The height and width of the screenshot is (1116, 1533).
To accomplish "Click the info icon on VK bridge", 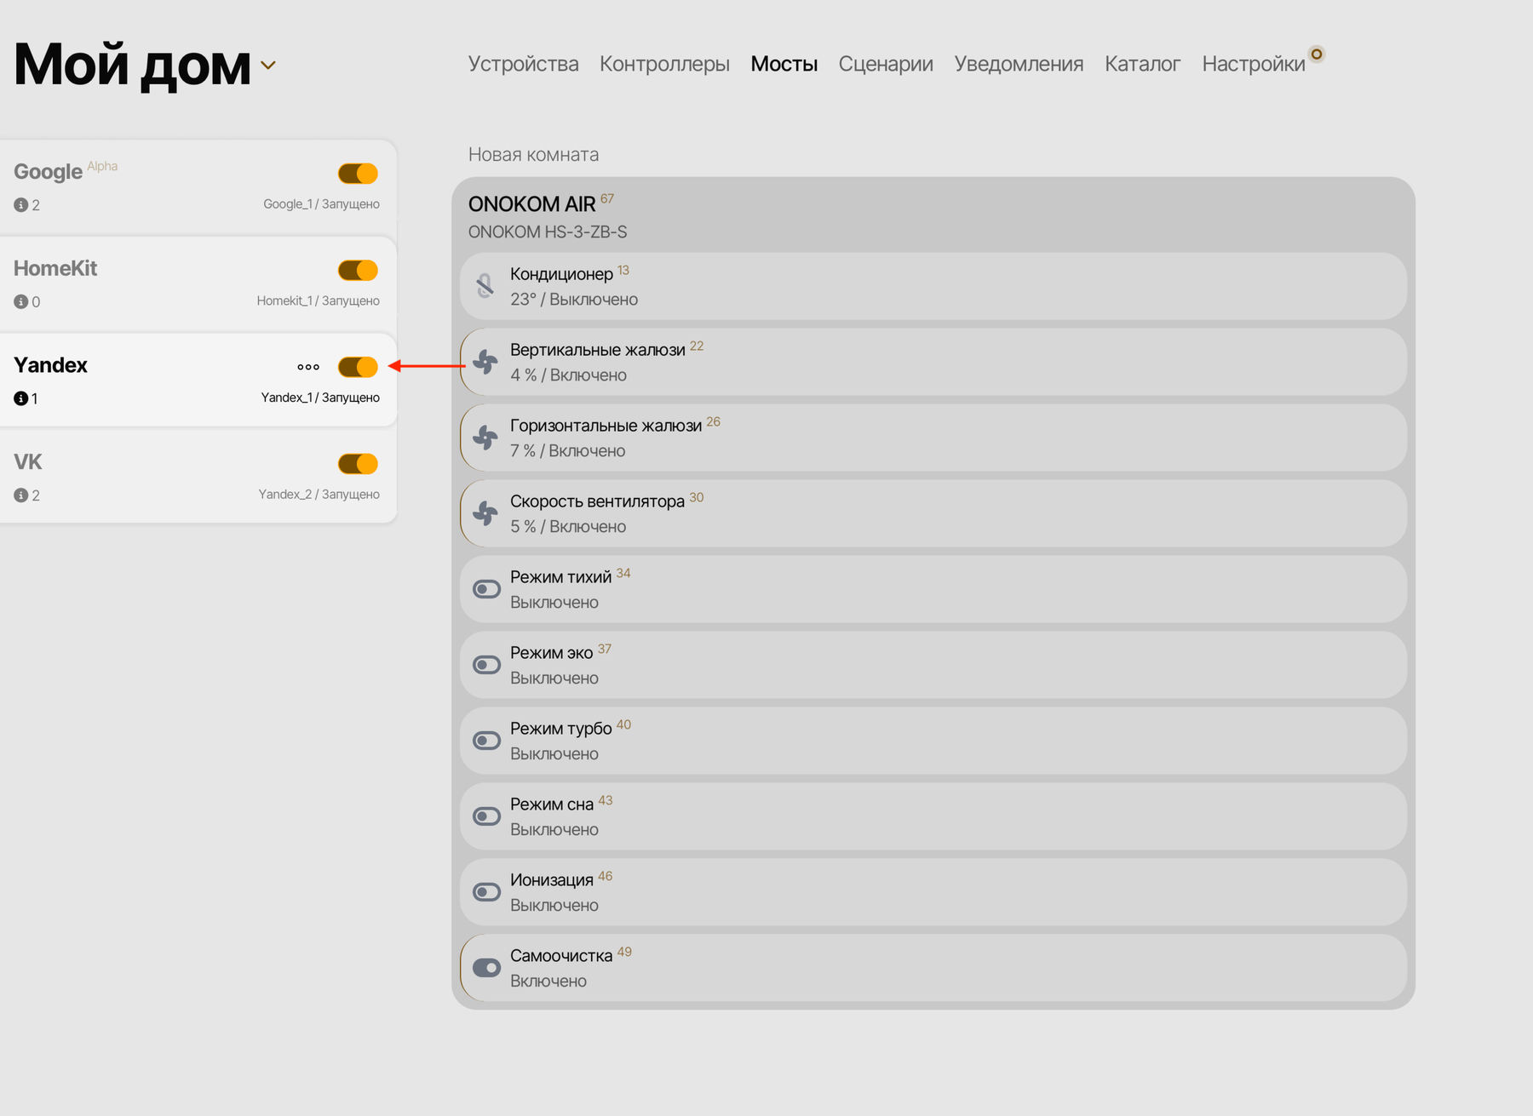I will click(21, 495).
